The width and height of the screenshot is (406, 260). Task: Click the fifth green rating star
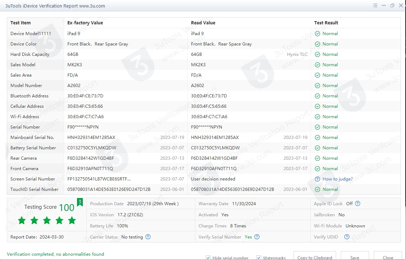tap(72, 221)
